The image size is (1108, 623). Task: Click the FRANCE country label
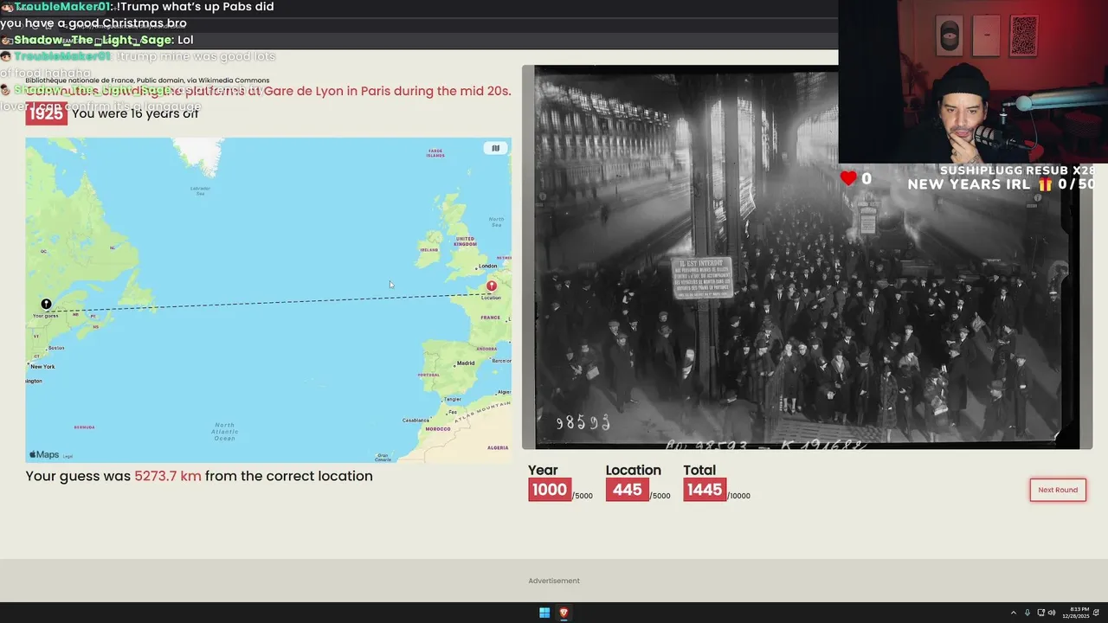tap(491, 318)
